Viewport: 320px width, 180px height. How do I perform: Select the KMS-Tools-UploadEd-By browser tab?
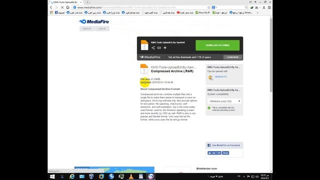click(x=66, y=2)
